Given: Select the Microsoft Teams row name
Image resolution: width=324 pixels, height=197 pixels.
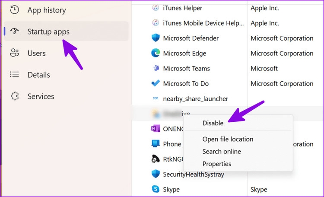Looking at the screenshot, I should 186,68.
